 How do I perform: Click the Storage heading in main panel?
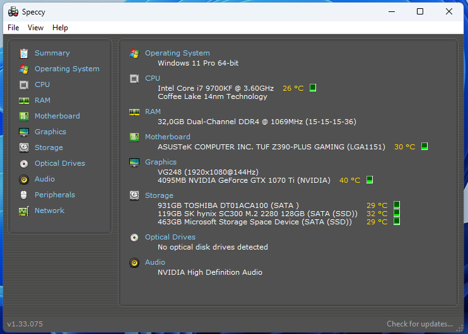pos(159,195)
